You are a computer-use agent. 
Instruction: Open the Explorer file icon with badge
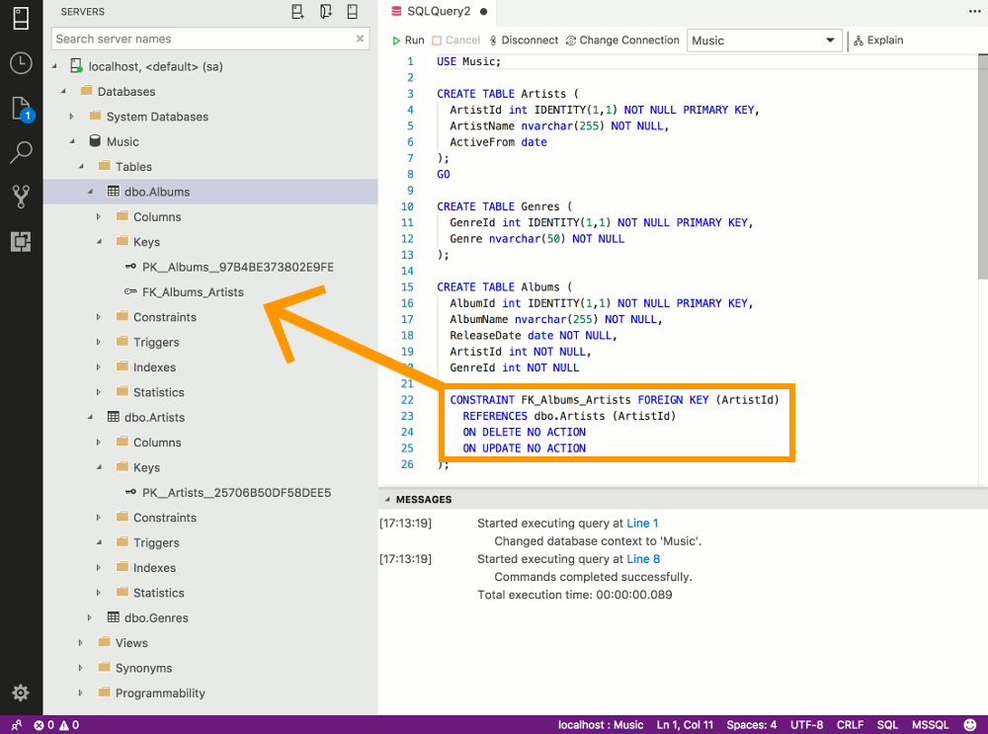click(21, 109)
